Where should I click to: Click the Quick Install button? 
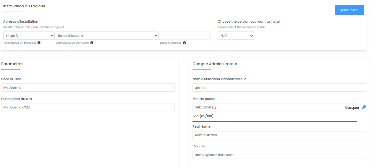[x=349, y=10]
